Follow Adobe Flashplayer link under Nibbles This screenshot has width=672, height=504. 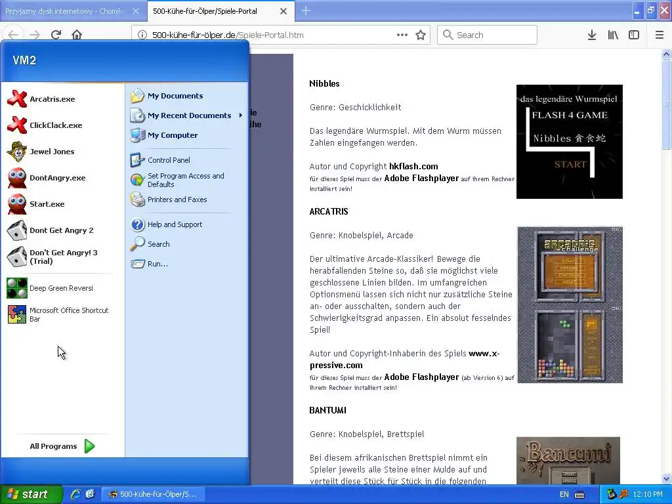coord(421,178)
